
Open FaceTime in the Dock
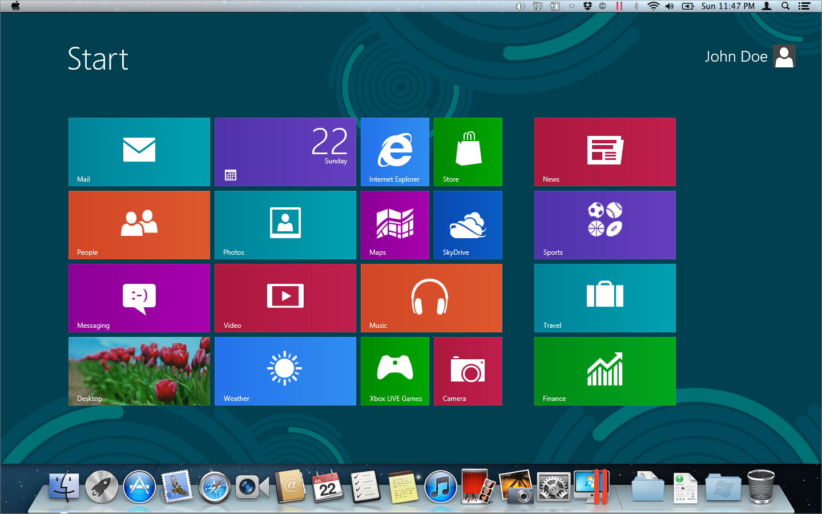tap(252, 487)
